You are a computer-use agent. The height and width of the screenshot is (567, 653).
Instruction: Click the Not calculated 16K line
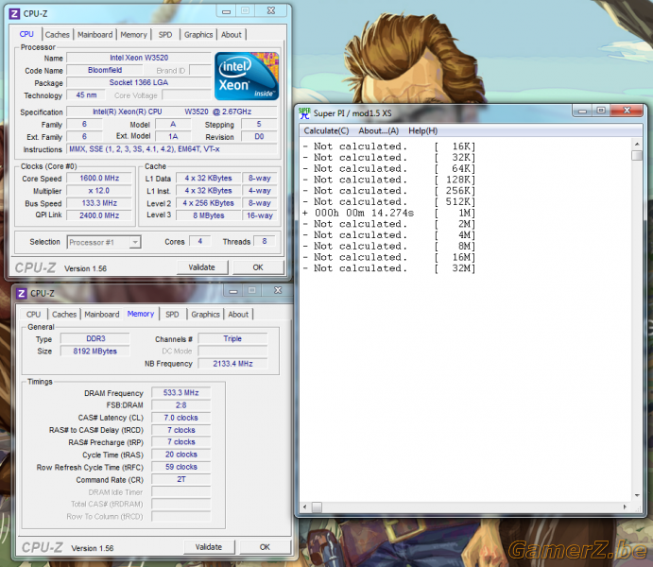(389, 146)
